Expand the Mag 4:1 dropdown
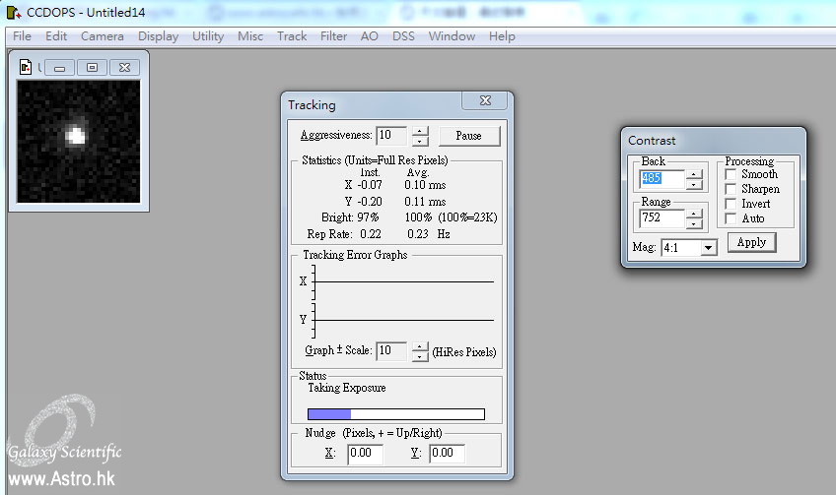Image resolution: width=836 pixels, height=495 pixels. pyautogui.click(x=707, y=248)
